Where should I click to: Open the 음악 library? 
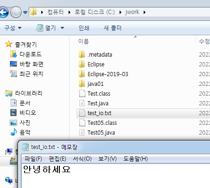click(25, 132)
